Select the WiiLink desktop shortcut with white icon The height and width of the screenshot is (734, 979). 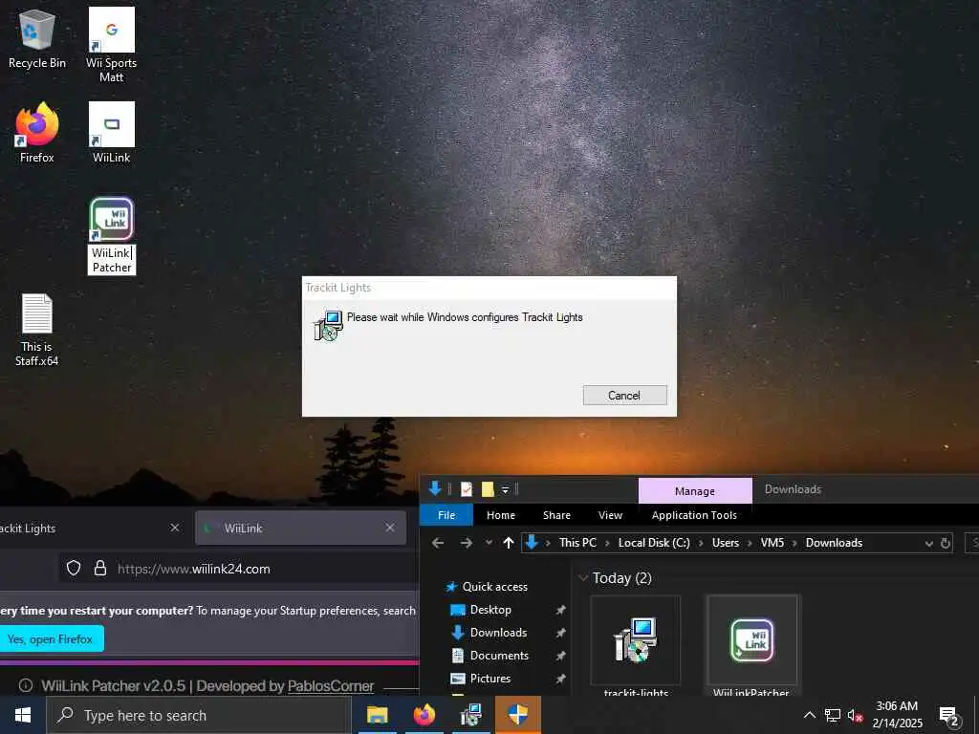[x=111, y=132]
